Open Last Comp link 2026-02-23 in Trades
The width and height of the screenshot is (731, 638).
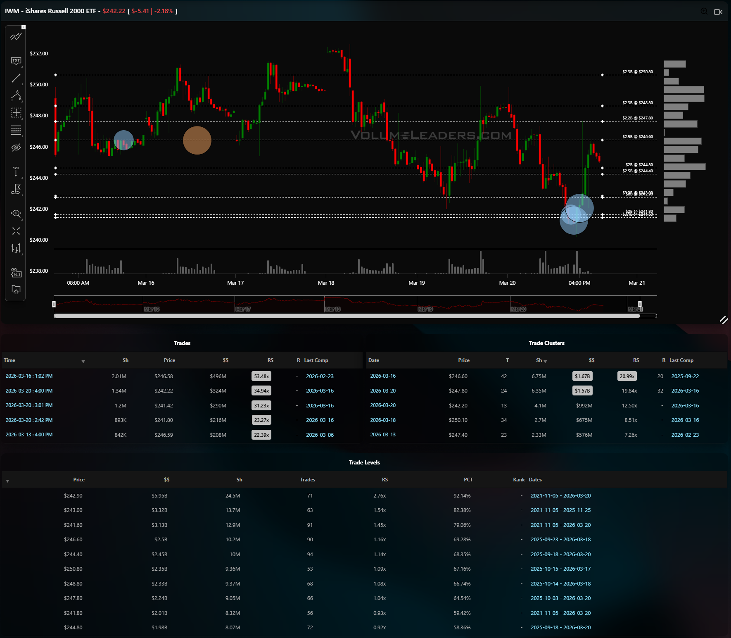[320, 376]
